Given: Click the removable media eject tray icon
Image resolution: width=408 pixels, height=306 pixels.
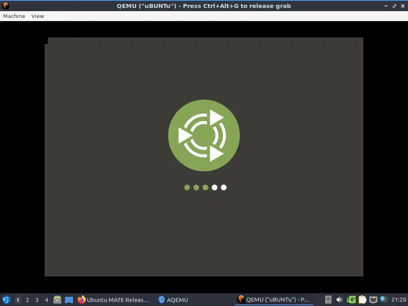Looking at the screenshot, I should pyautogui.click(x=328, y=300).
